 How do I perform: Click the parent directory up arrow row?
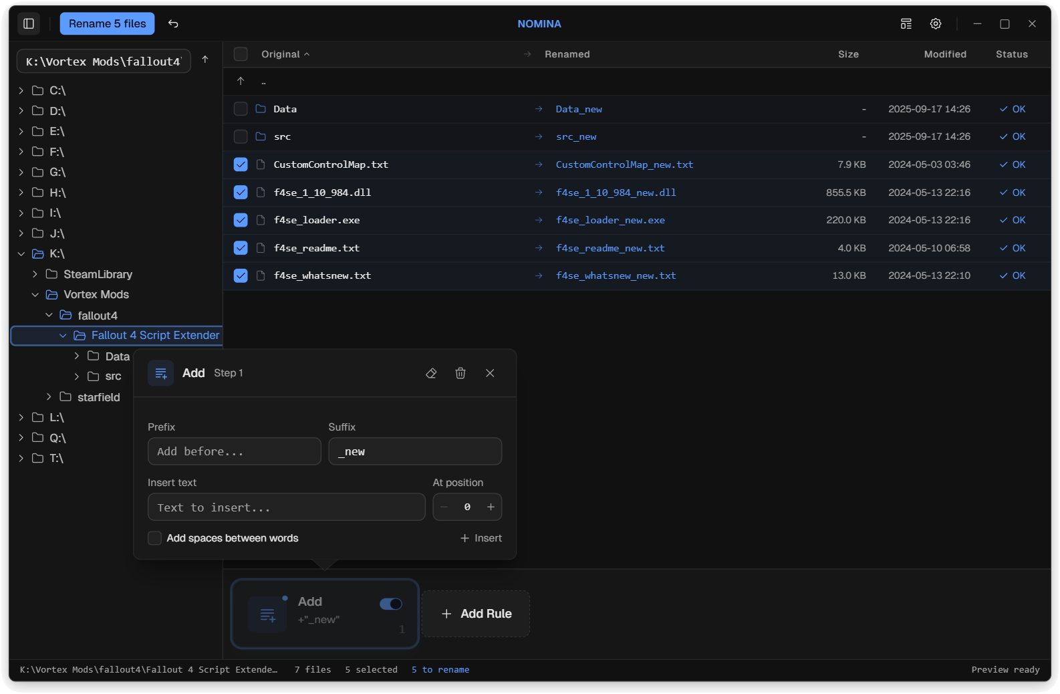pyautogui.click(x=241, y=81)
